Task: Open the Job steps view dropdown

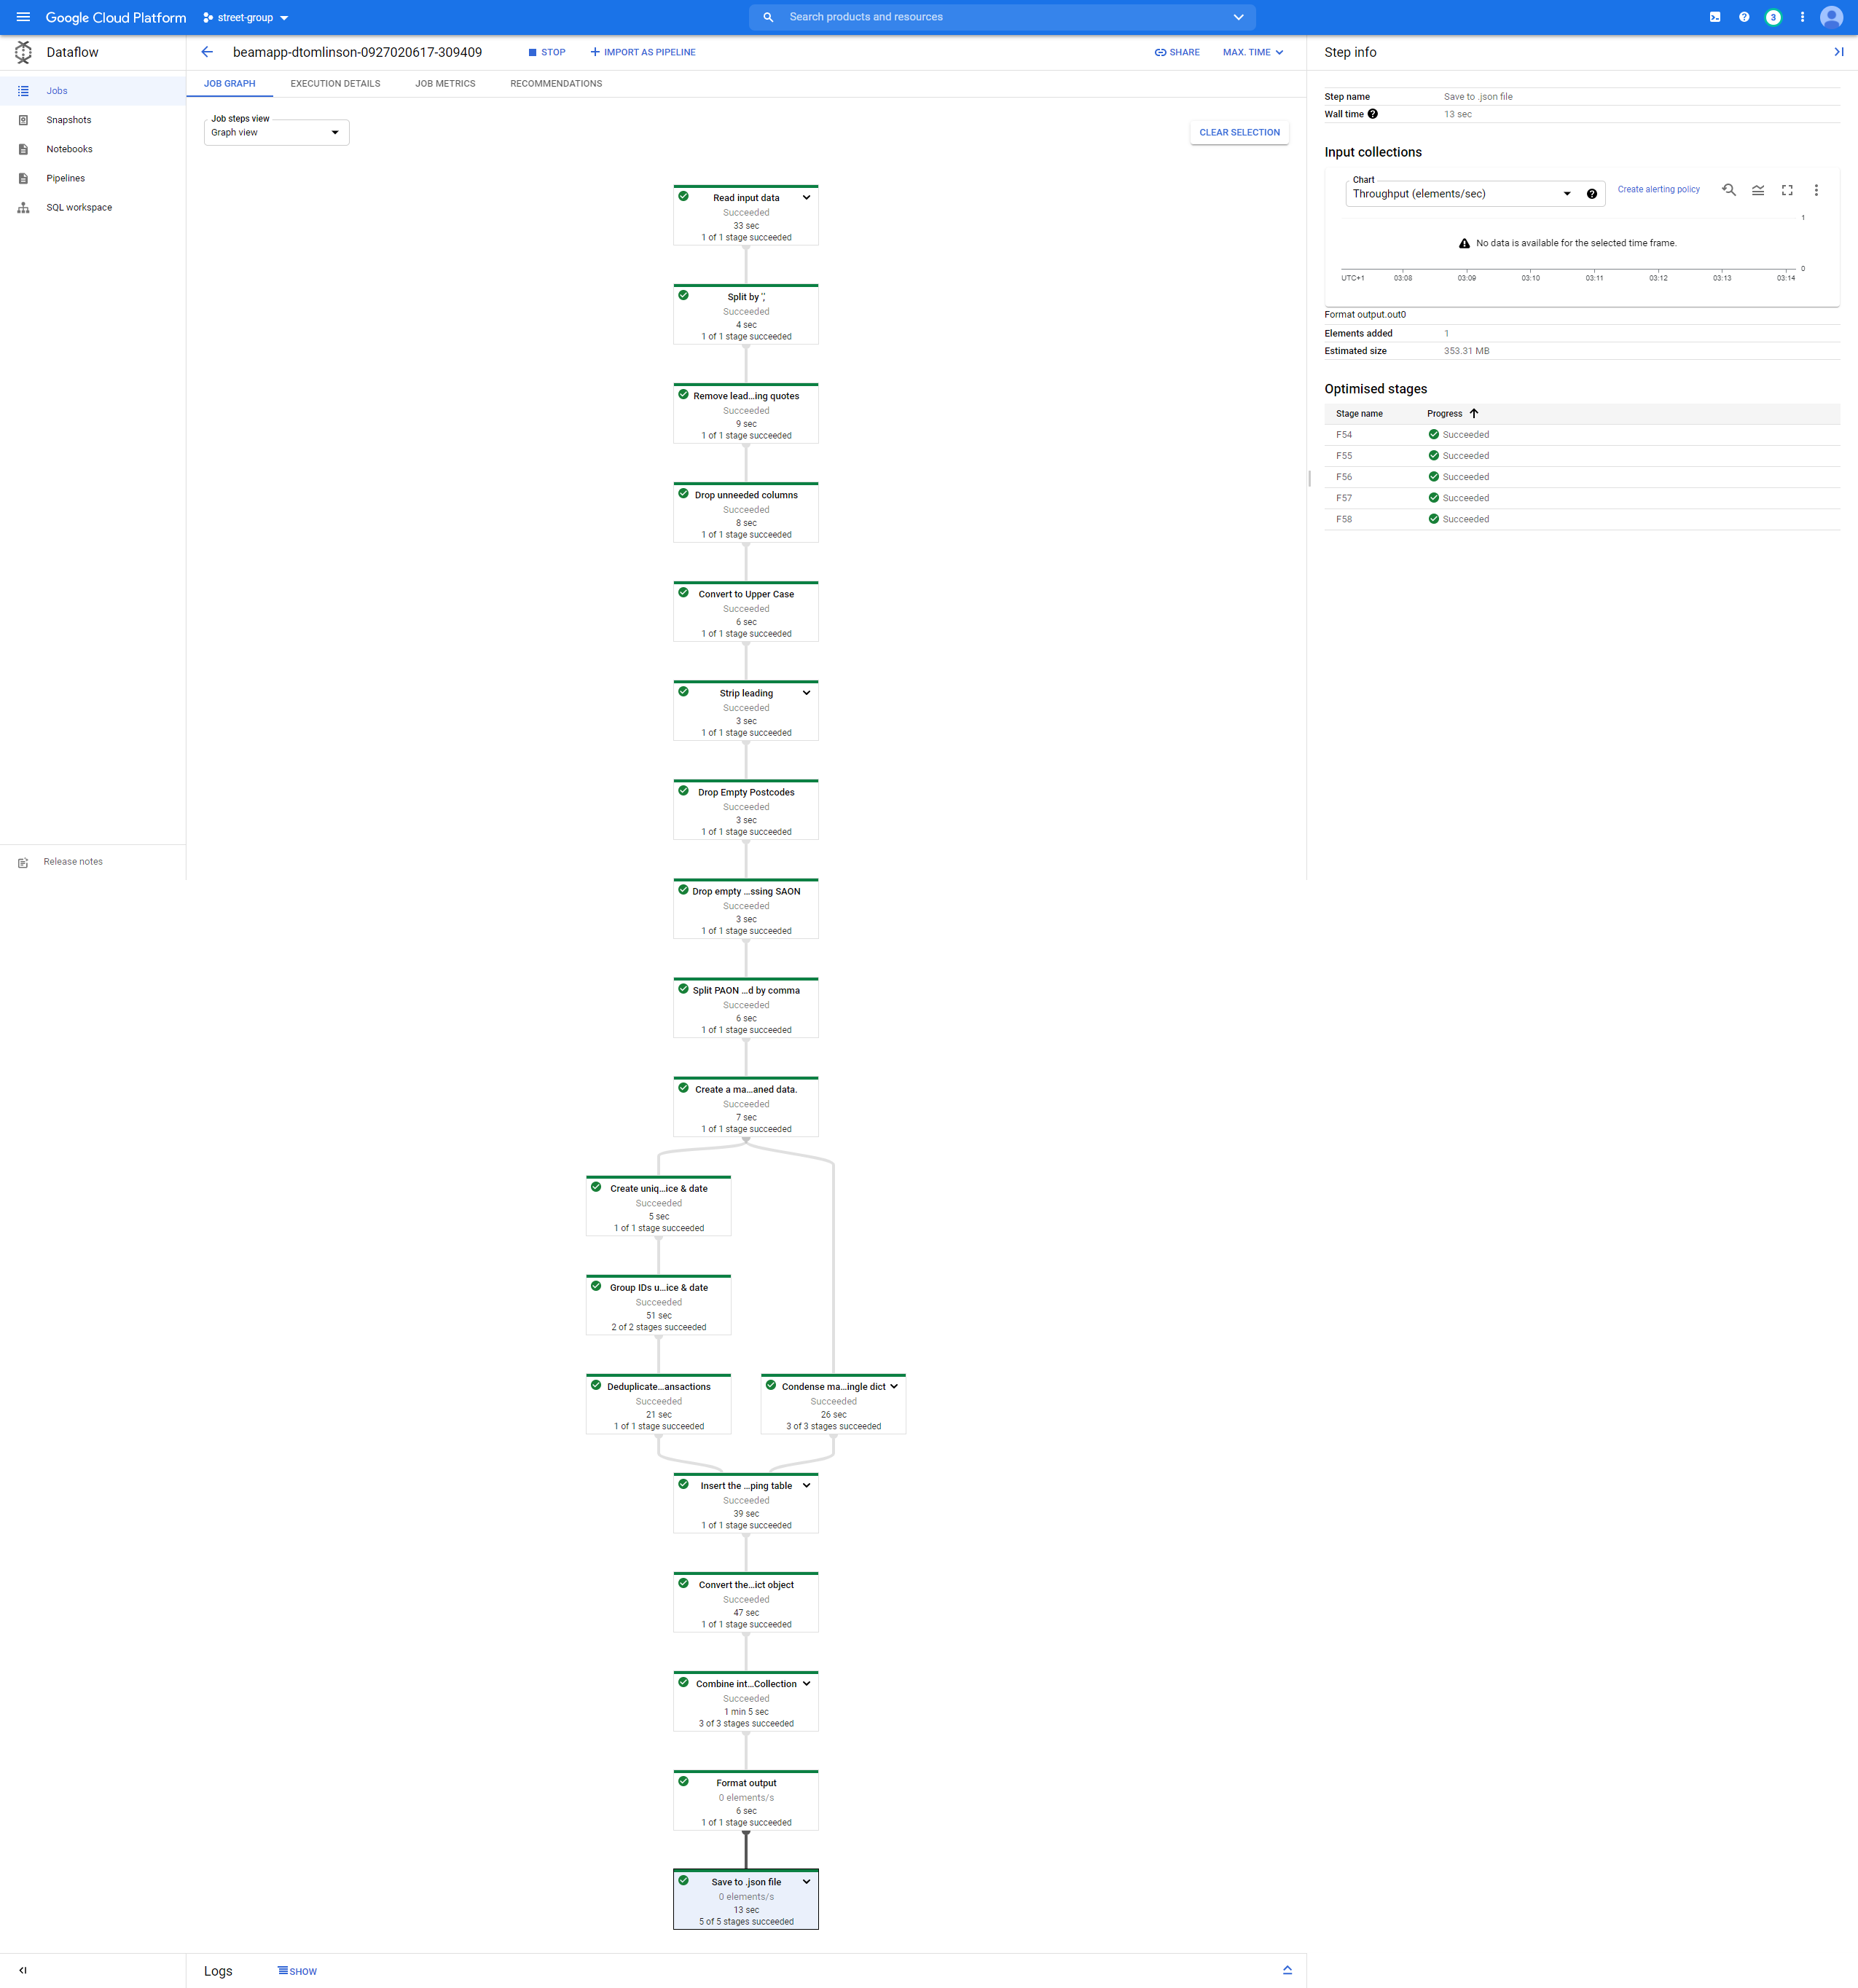Action: click(276, 132)
